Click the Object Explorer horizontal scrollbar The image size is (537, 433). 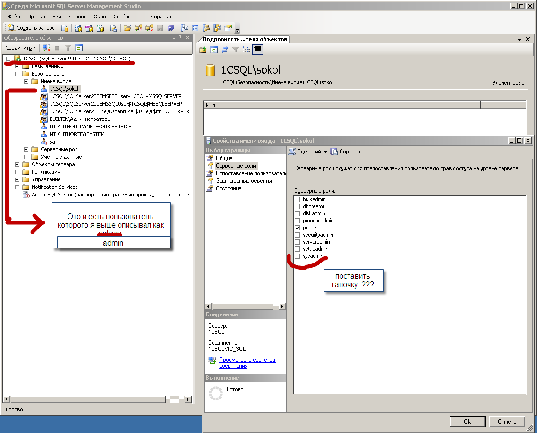coord(98,399)
